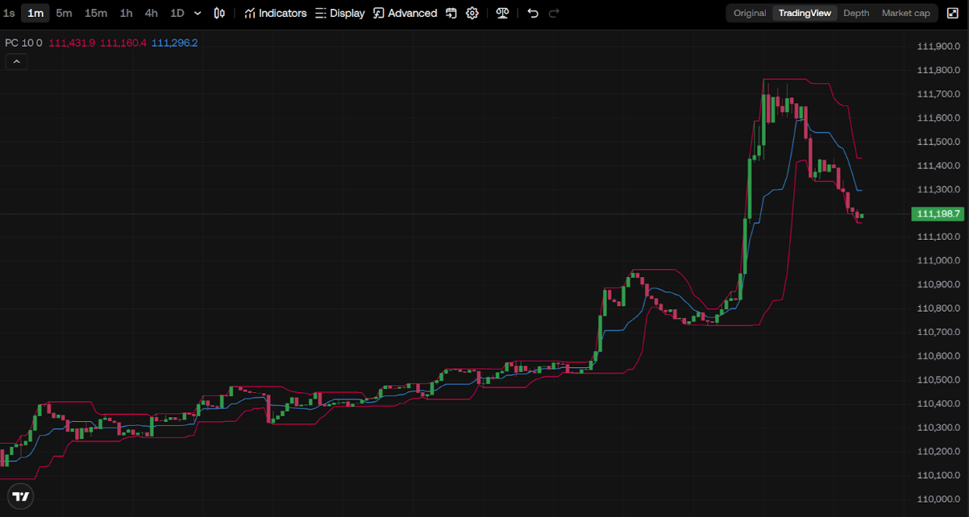Undo the last chart action
This screenshot has height=517, width=969.
[x=533, y=13]
